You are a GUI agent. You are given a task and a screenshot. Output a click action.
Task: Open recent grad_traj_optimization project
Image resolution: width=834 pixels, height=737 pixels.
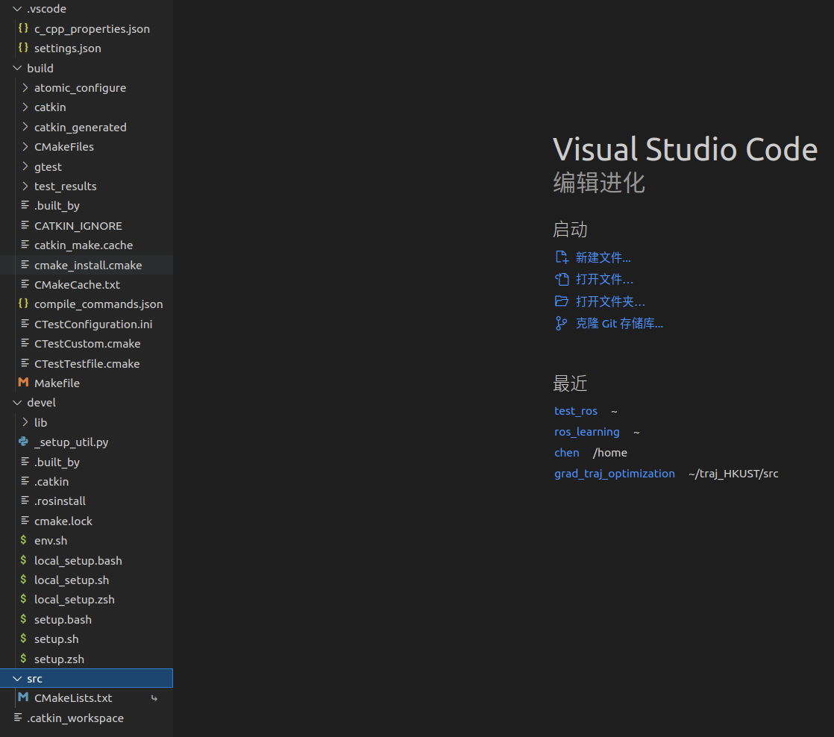tap(615, 474)
